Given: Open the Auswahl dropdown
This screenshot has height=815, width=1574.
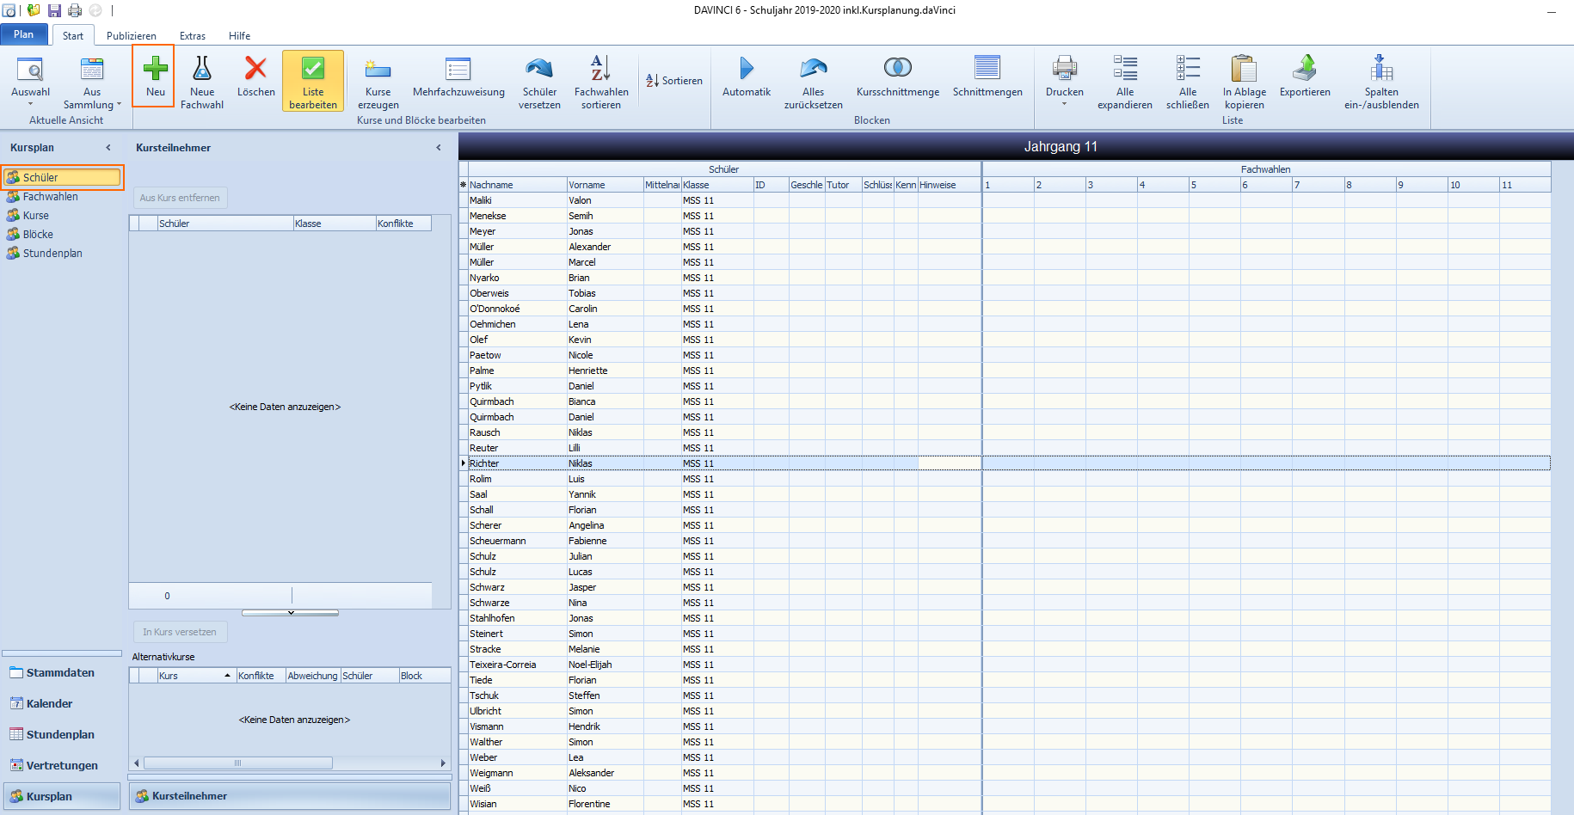Looking at the screenshot, I should (x=30, y=81).
